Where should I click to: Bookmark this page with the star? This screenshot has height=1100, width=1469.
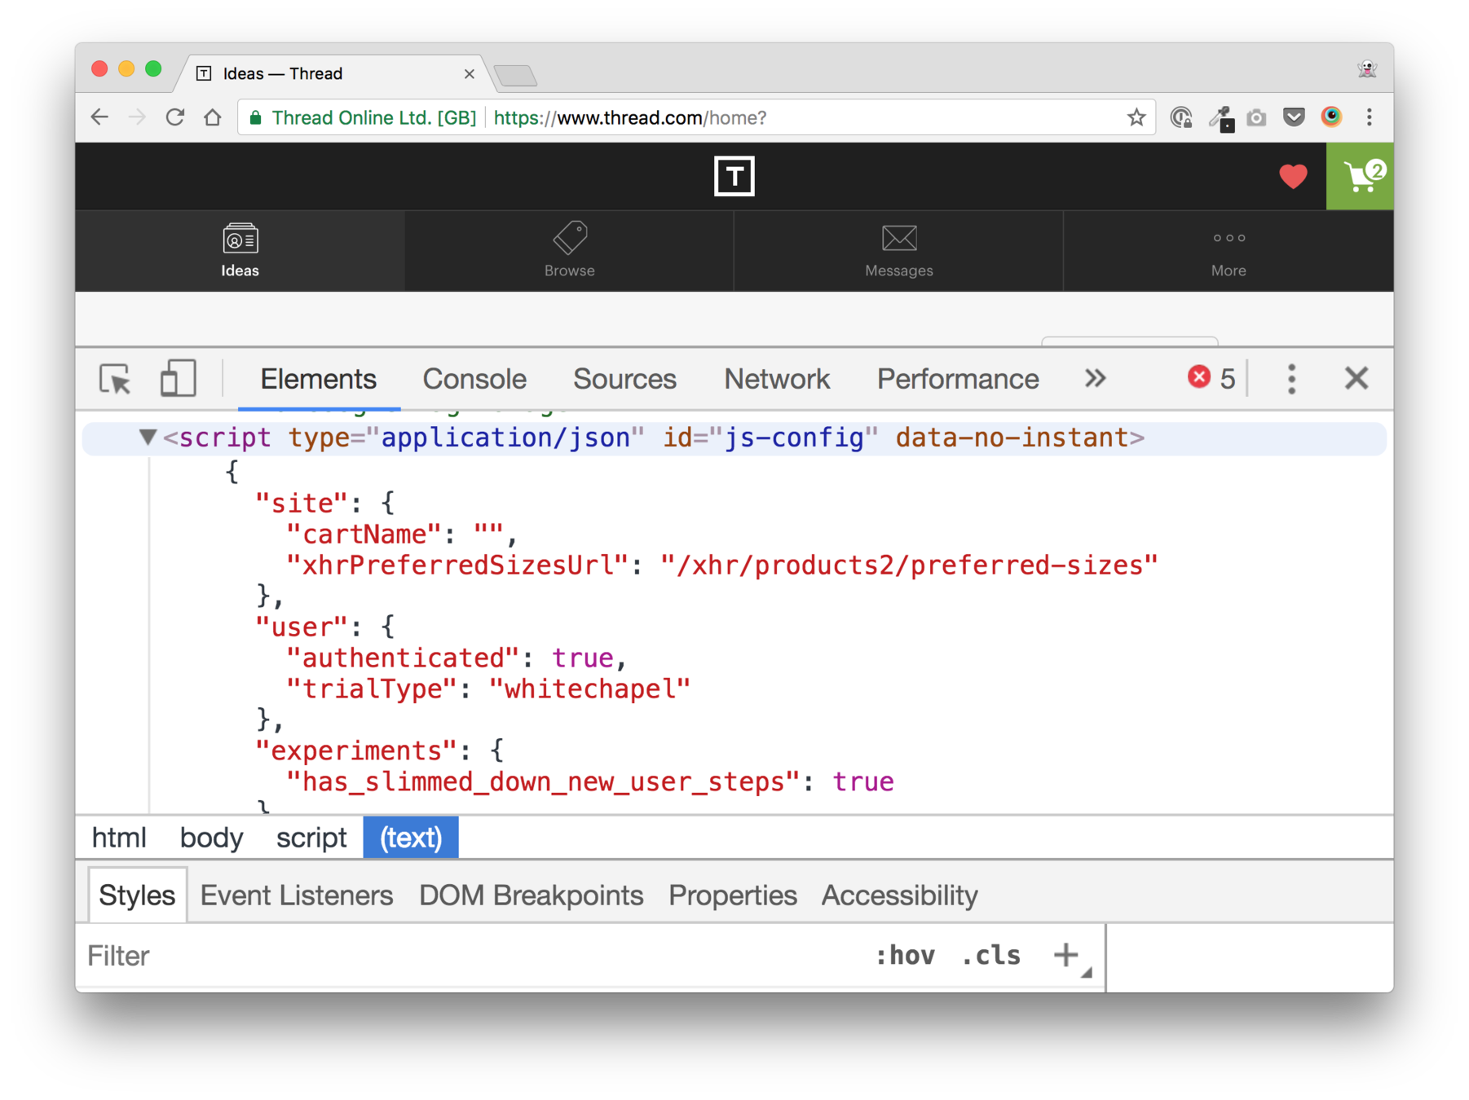(1136, 117)
